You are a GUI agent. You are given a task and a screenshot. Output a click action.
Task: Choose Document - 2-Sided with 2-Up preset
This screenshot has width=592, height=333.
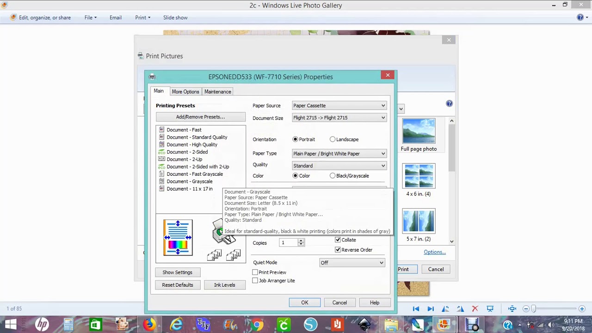point(197,166)
